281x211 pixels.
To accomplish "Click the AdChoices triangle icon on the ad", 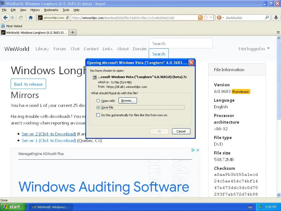I will click(193, 150).
